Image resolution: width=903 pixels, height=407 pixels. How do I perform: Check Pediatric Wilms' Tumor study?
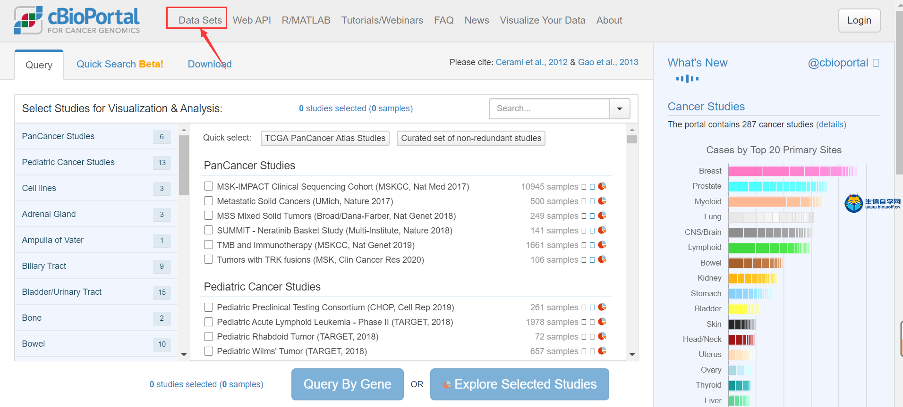pos(208,351)
